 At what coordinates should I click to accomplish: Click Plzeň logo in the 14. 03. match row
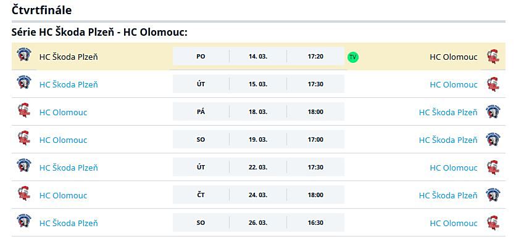click(x=24, y=54)
